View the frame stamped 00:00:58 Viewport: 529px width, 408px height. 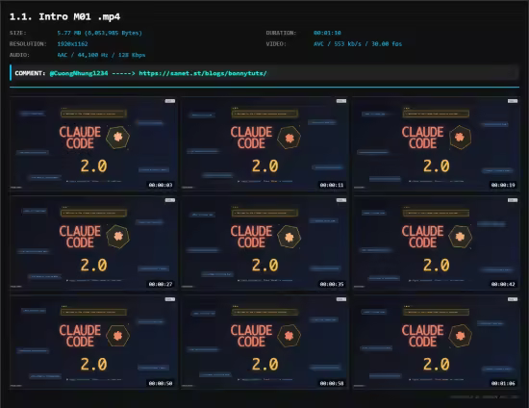(264, 343)
